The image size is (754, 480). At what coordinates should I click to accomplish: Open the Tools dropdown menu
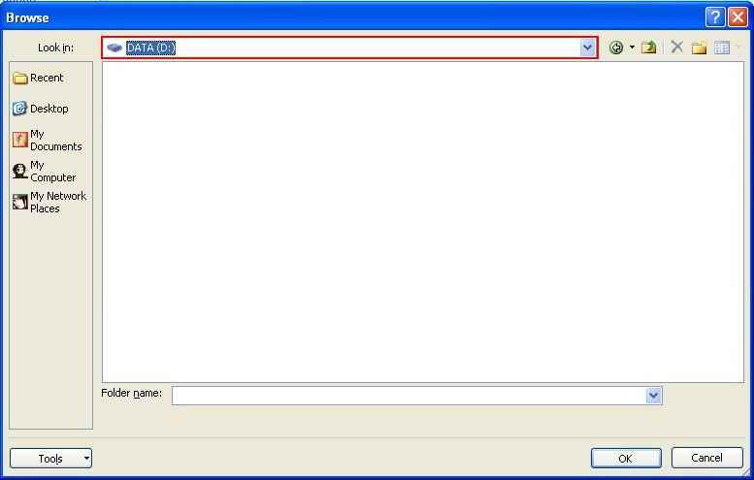pyautogui.click(x=50, y=459)
